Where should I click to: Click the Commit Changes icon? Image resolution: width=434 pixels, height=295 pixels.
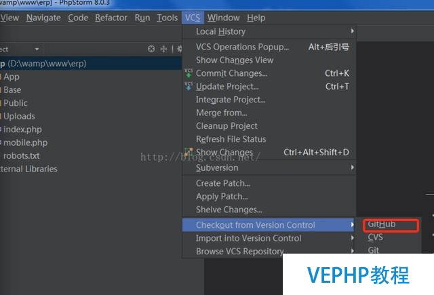[189, 73]
